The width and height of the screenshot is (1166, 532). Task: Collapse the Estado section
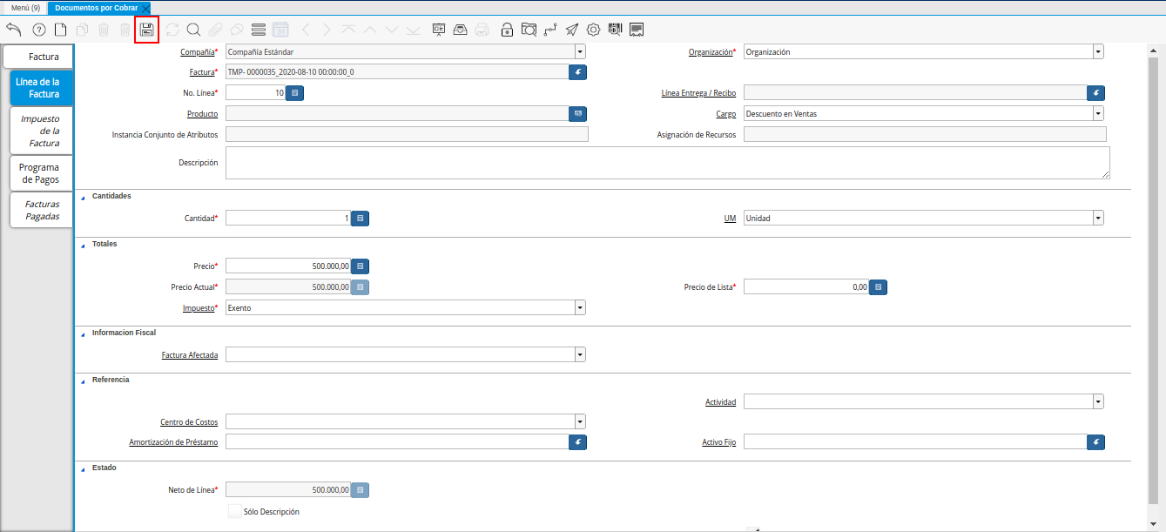(84, 468)
